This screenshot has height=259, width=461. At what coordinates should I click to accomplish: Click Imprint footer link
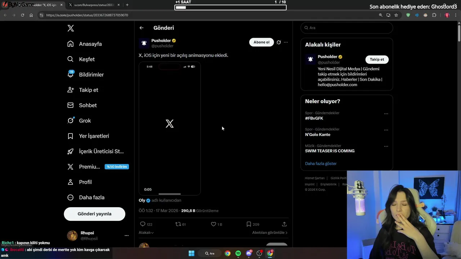[x=310, y=184]
